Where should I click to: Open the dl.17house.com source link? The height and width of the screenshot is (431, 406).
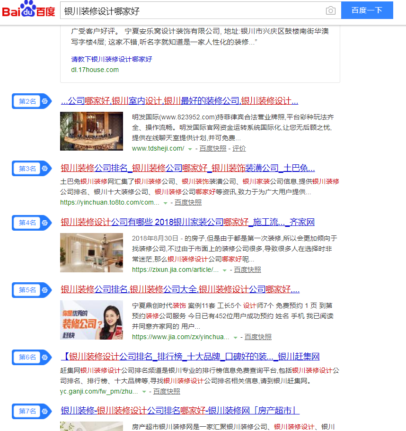point(95,70)
